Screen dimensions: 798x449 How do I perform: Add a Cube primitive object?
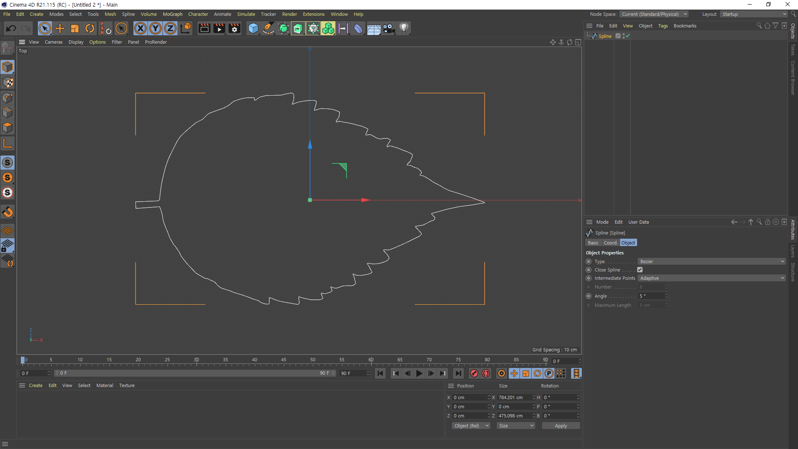click(x=253, y=29)
